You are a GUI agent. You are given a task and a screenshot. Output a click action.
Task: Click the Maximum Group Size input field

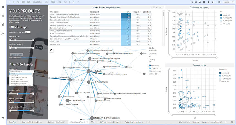pyautogui.click(x=28, y=32)
